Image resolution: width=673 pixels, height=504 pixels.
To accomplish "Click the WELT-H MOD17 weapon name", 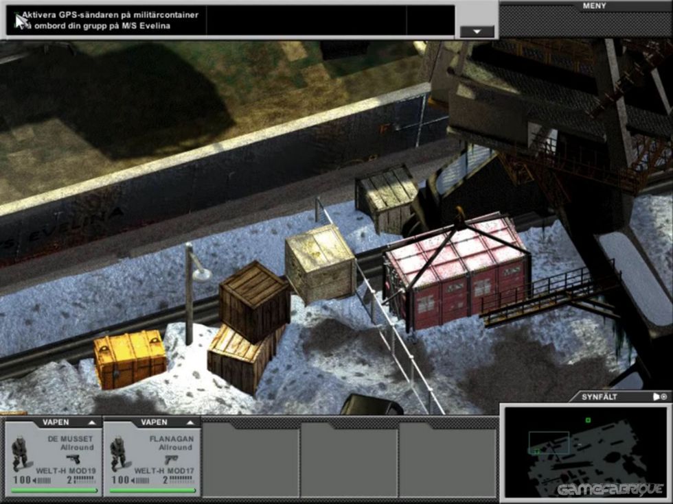I will tap(164, 470).
